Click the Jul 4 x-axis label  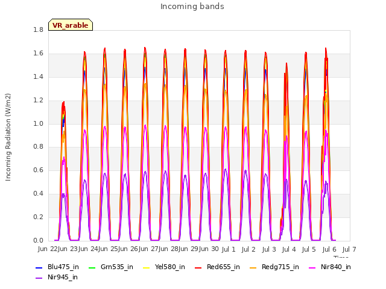click(289, 249)
